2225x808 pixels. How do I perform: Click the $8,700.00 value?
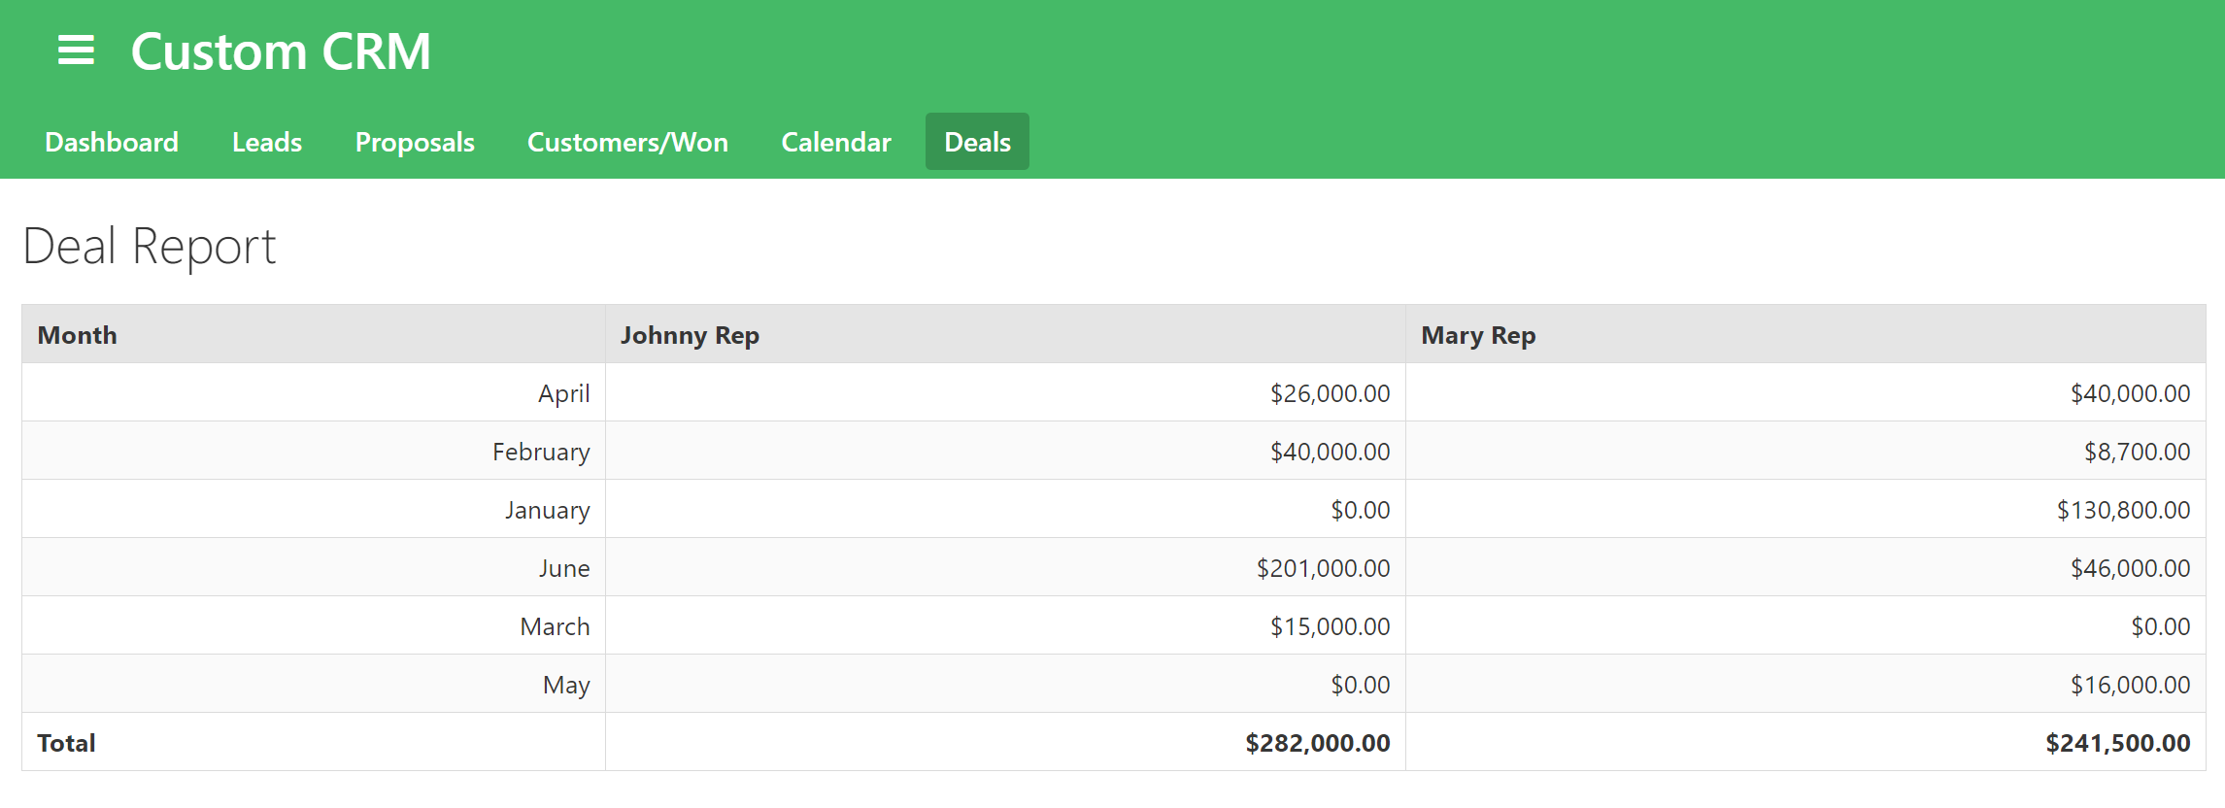click(x=2137, y=452)
